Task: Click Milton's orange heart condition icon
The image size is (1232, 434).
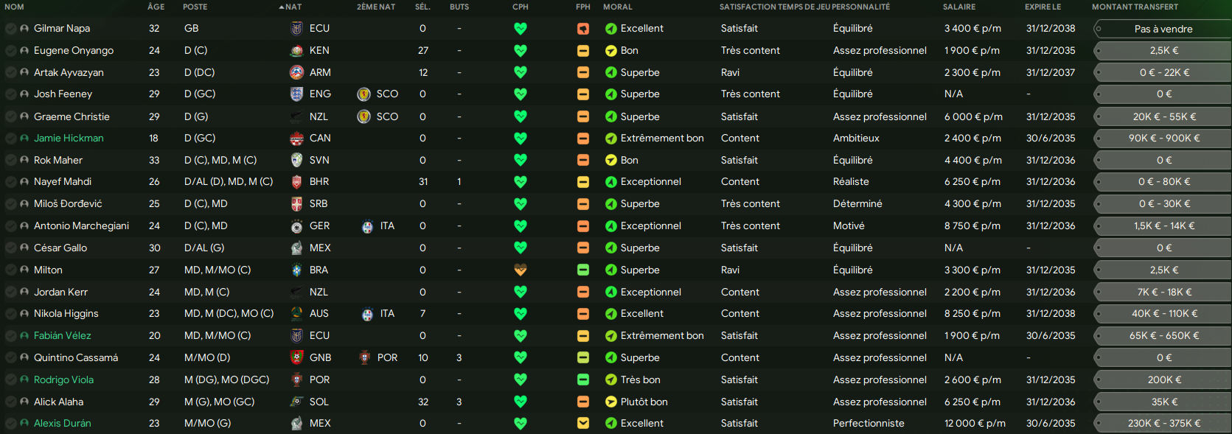Action: pyautogui.click(x=520, y=270)
